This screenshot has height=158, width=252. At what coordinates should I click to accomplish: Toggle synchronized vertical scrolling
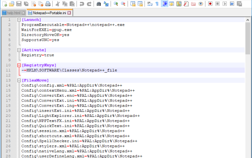(133, 4)
